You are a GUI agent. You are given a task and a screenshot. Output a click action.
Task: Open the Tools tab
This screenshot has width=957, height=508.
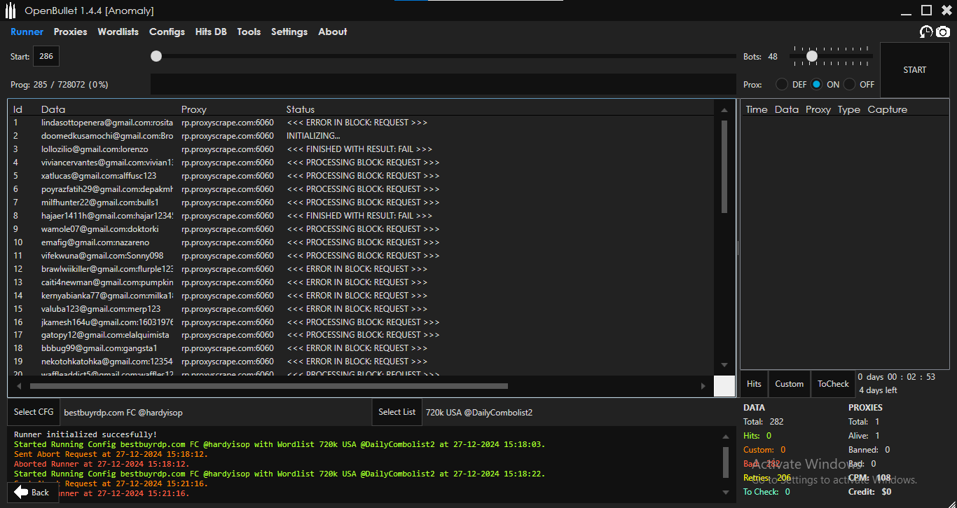249,32
